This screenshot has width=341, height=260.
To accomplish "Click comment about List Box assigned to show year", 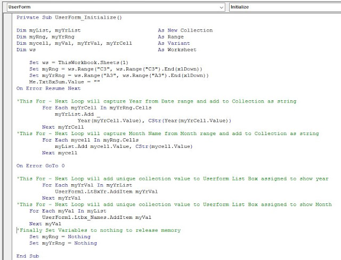I will click(x=173, y=179).
